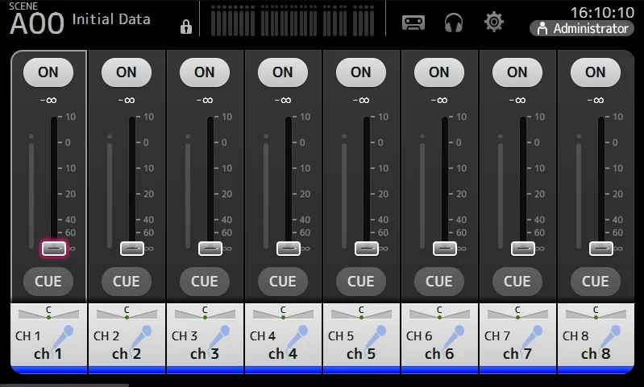Image resolution: width=644 pixels, height=387 pixels.
Task: Click the 16:10:10 clock display
Action: tap(602, 12)
